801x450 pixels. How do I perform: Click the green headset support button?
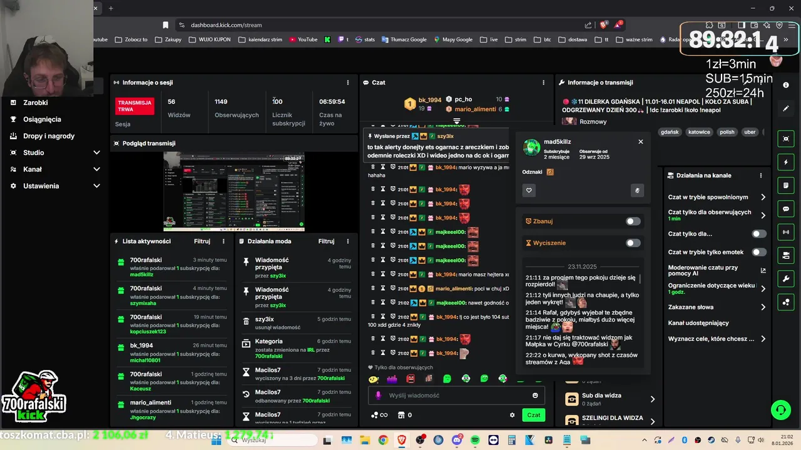coord(780,410)
